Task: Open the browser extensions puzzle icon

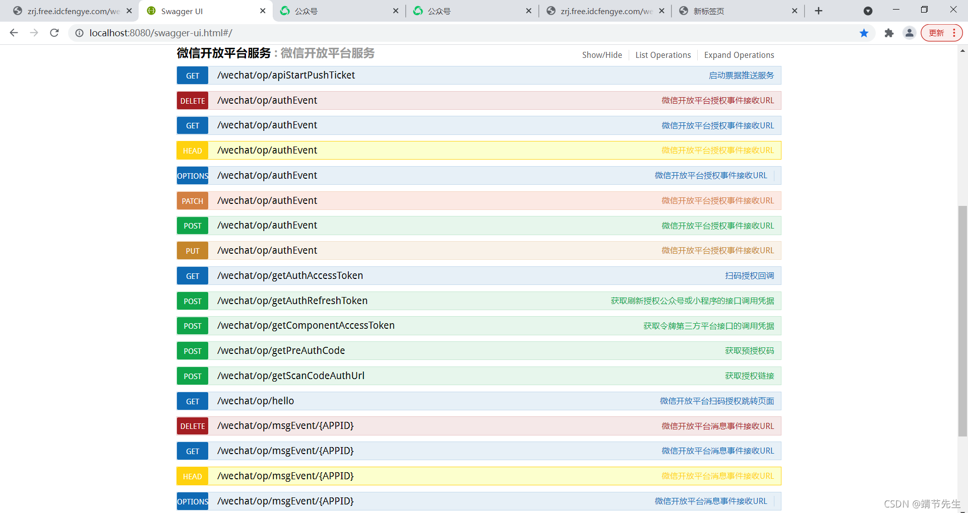Action: tap(889, 33)
